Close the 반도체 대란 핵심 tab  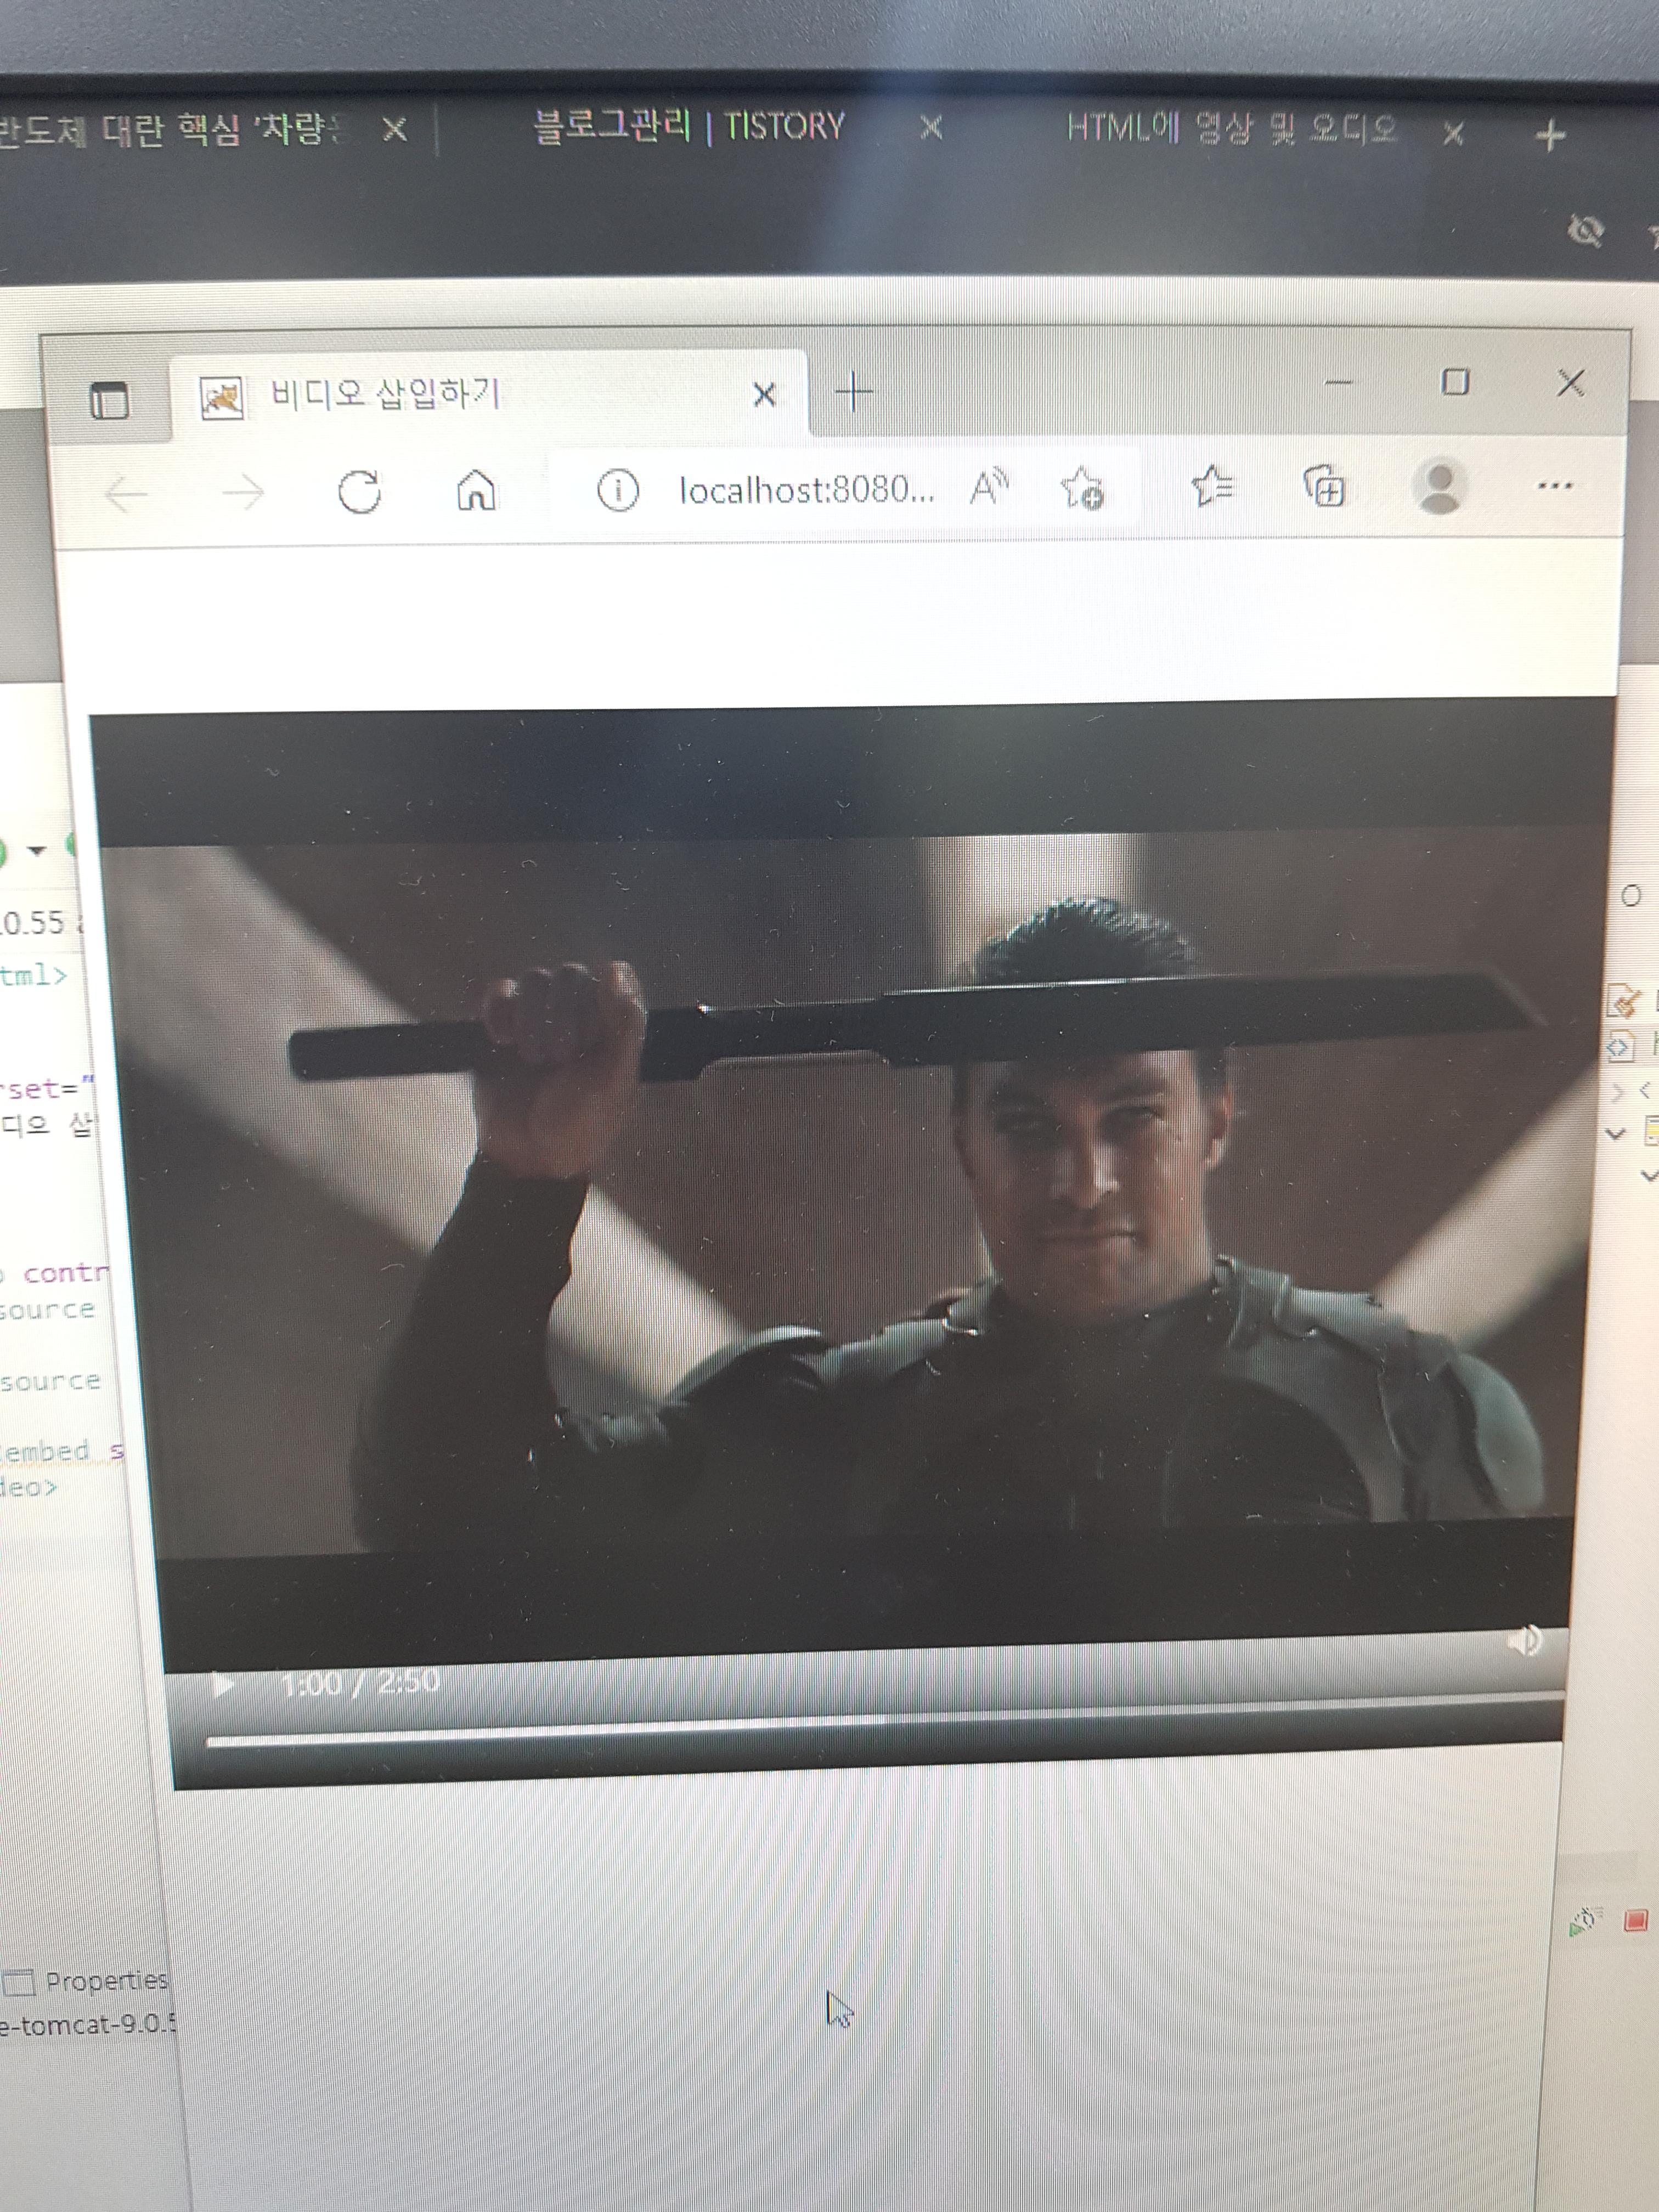pos(395,129)
